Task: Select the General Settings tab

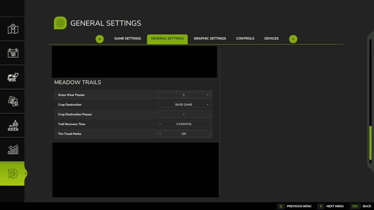Action: (167, 38)
